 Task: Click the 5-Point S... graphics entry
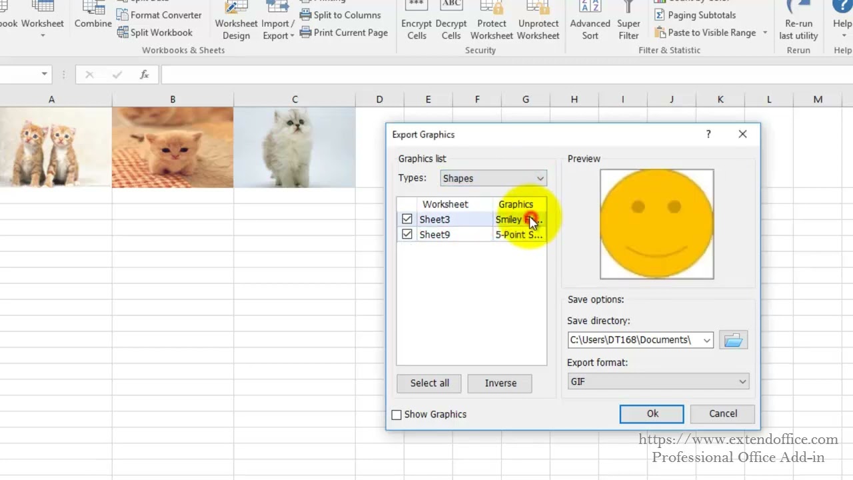click(x=519, y=235)
